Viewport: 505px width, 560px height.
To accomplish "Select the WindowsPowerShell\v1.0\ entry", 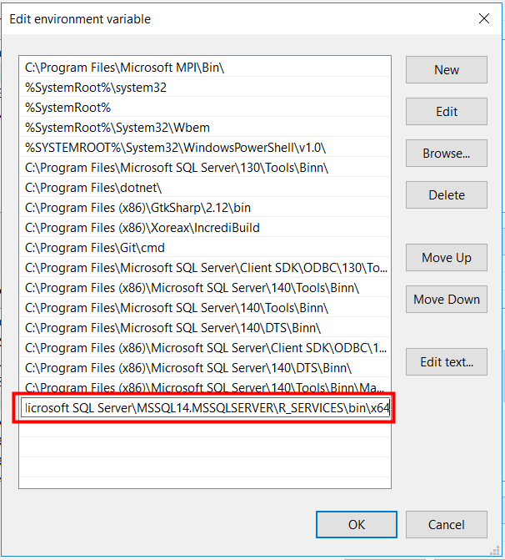I will tap(205, 147).
